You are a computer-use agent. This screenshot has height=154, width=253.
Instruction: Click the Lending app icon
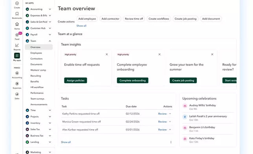[x=27, y=142]
